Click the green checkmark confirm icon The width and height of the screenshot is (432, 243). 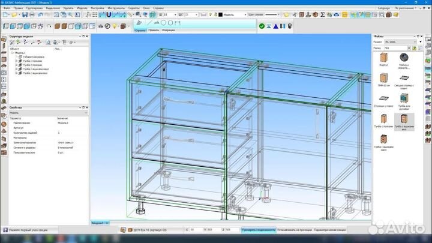coord(262,26)
